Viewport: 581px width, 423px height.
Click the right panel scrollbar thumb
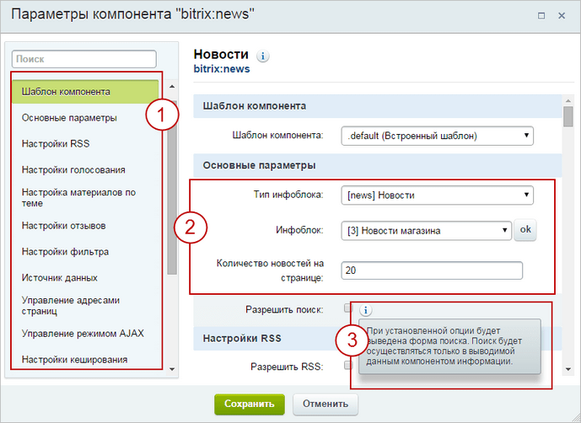tap(568, 116)
